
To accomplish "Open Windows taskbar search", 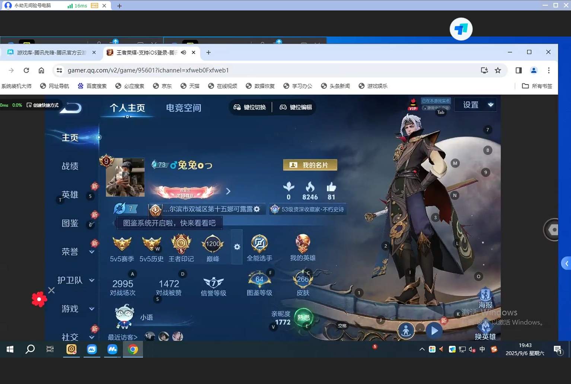I will (x=30, y=349).
